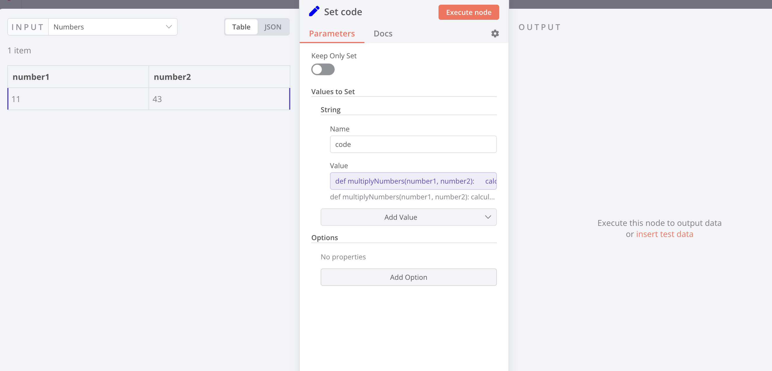This screenshot has height=371, width=772.
Task: Open node settings gear icon
Action: 495,34
